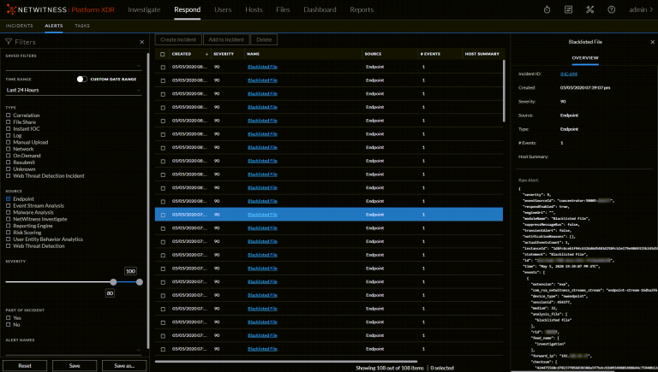Click the Reset filters button

pyautogui.click(x=25, y=365)
